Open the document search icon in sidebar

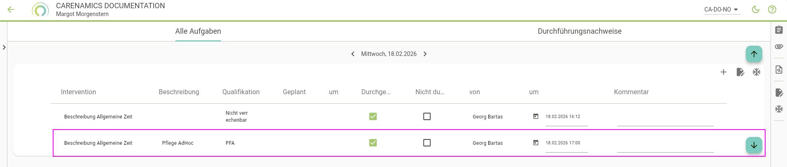pos(779,70)
